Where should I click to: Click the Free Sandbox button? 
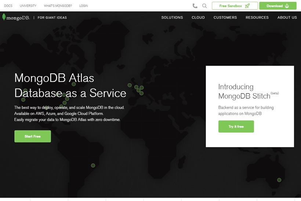tap(235, 6)
